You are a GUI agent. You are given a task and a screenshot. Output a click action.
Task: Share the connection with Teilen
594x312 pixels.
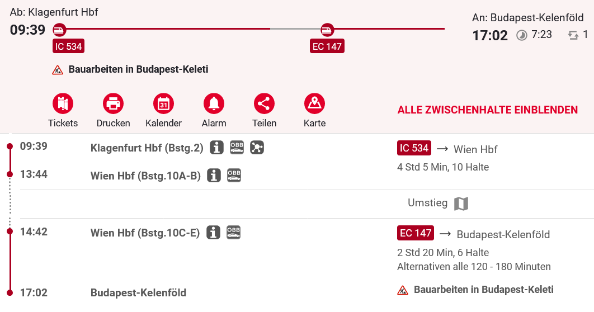pyautogui.click(x=264, y=104)
